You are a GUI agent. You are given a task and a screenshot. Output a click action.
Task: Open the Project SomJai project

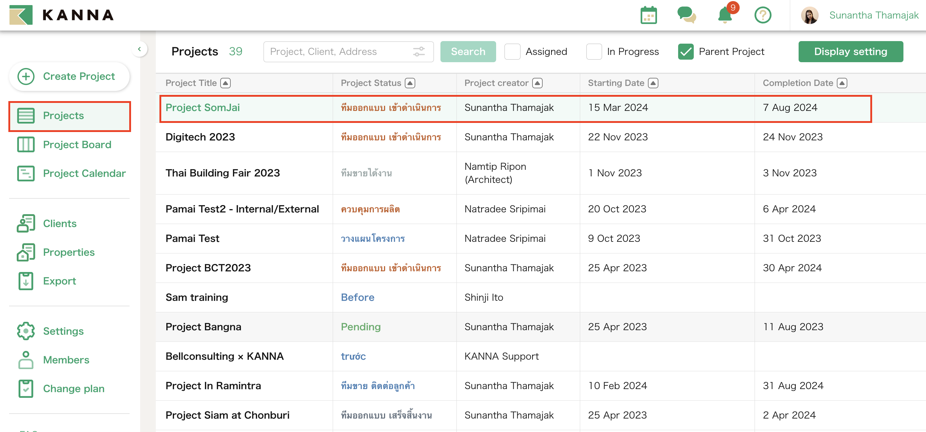coord(203,108)
